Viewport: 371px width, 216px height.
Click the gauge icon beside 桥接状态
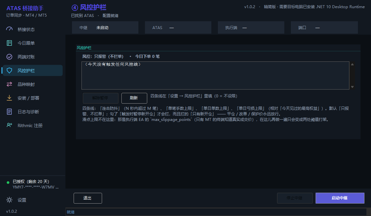[x=9, y=29]
